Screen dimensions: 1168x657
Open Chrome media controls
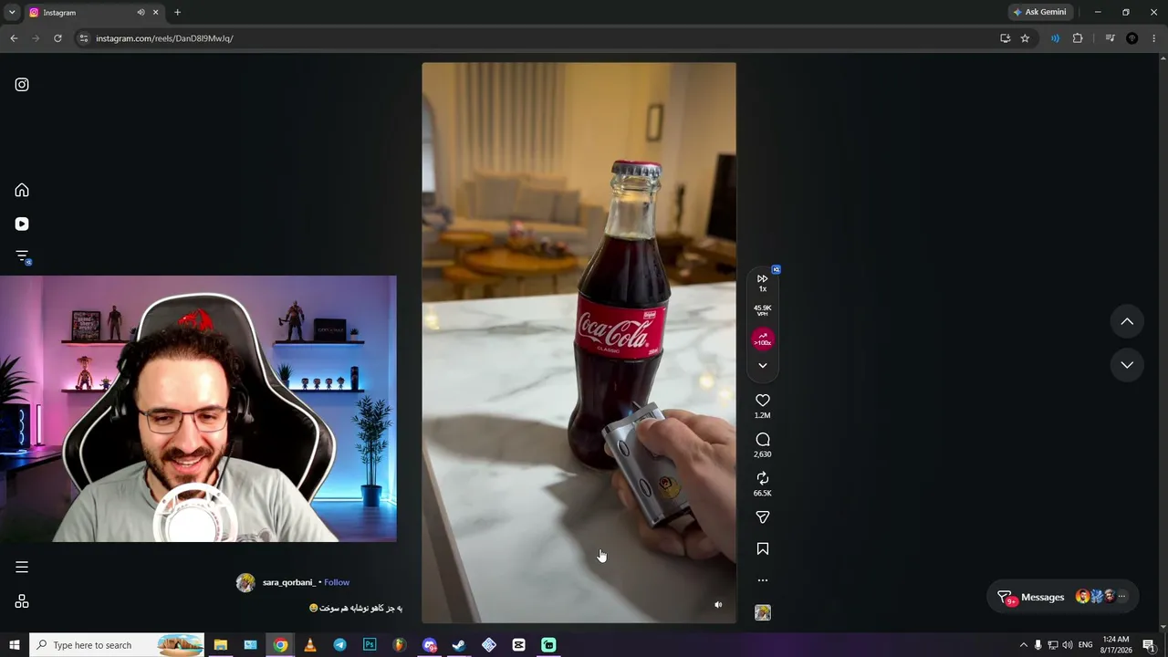coord(1110,38)
